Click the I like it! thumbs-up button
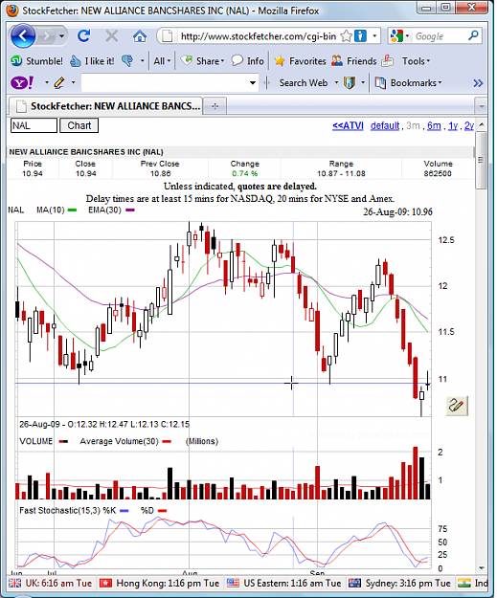The image size is (497, 598). (x=92, y=61)
